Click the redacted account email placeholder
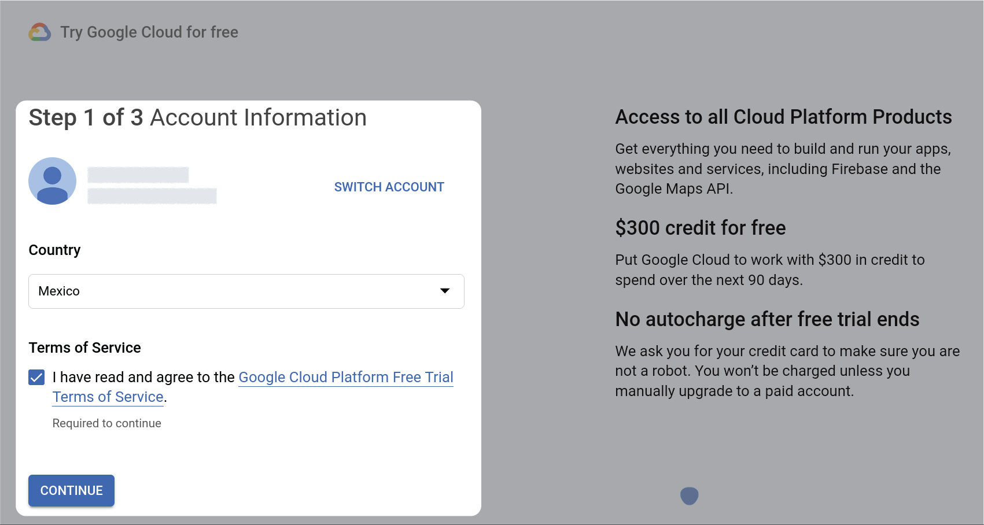This screenshot has width=984, height=525. [x=152, y=196]
